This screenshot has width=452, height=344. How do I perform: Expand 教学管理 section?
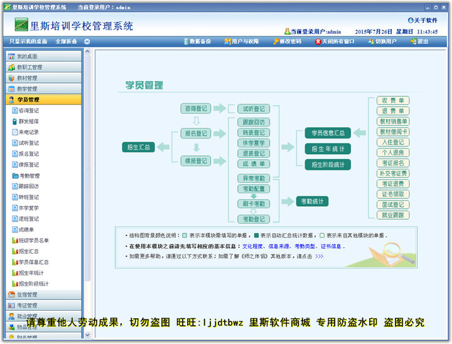pos(43,89)
